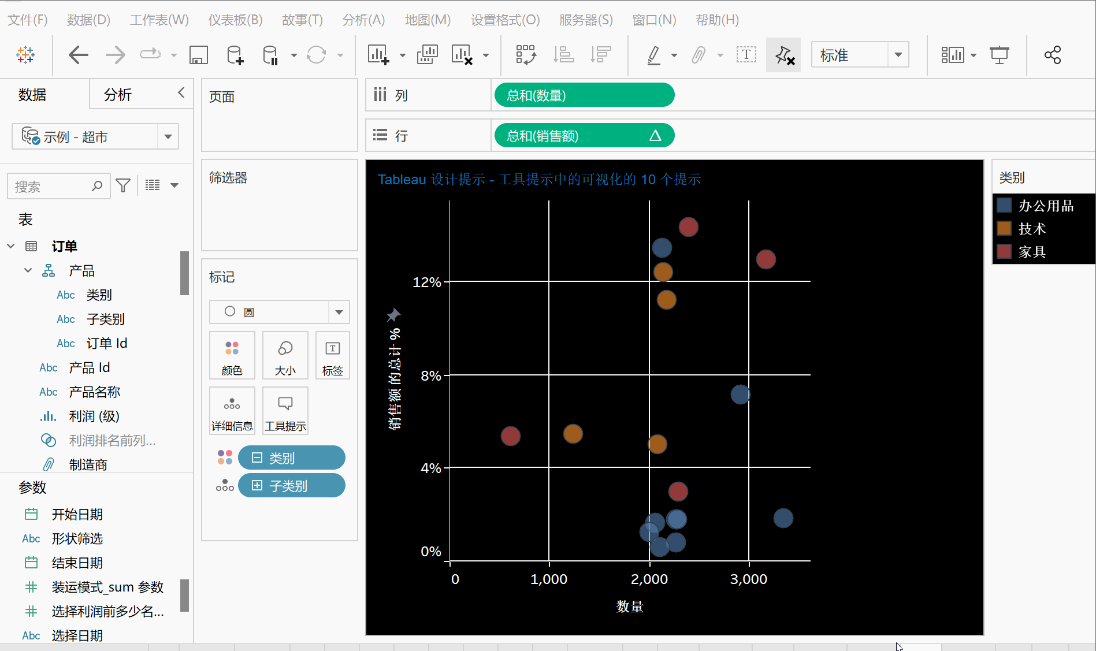Viewport: 1096px width, 651px height.
Task: Click the add new data source icon
Action: click(x=235, y=55)
